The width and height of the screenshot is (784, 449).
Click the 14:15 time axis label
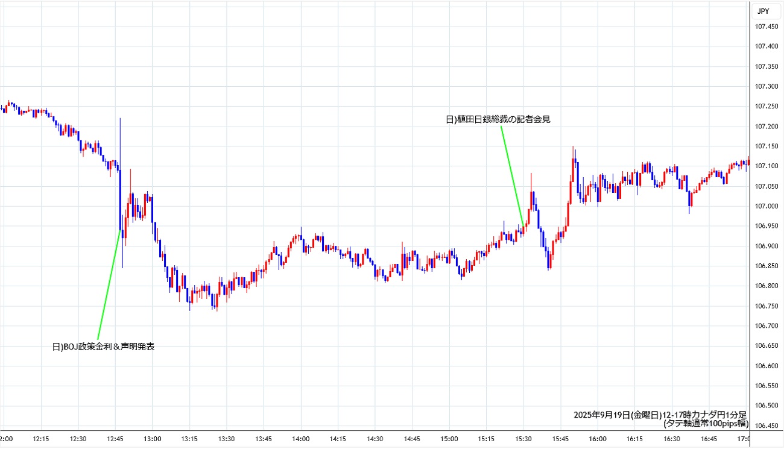click(x=338, y=439)
